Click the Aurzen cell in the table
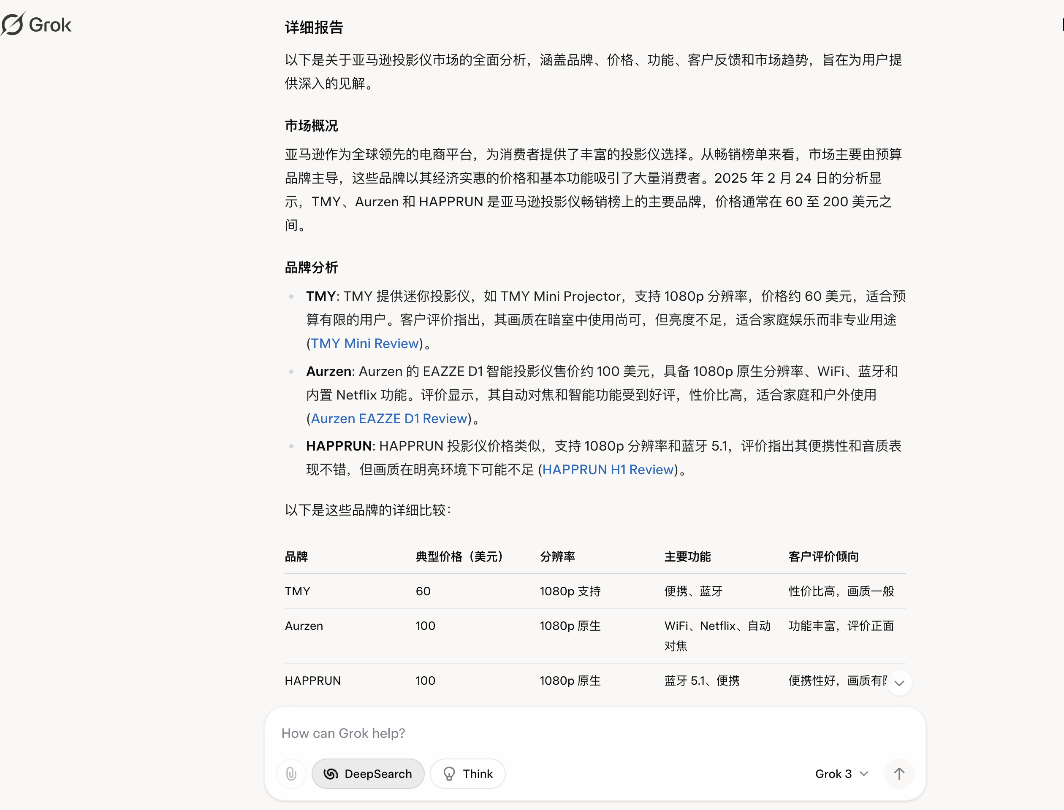This screenshot has height=810, width=1064. pos(304,626)
